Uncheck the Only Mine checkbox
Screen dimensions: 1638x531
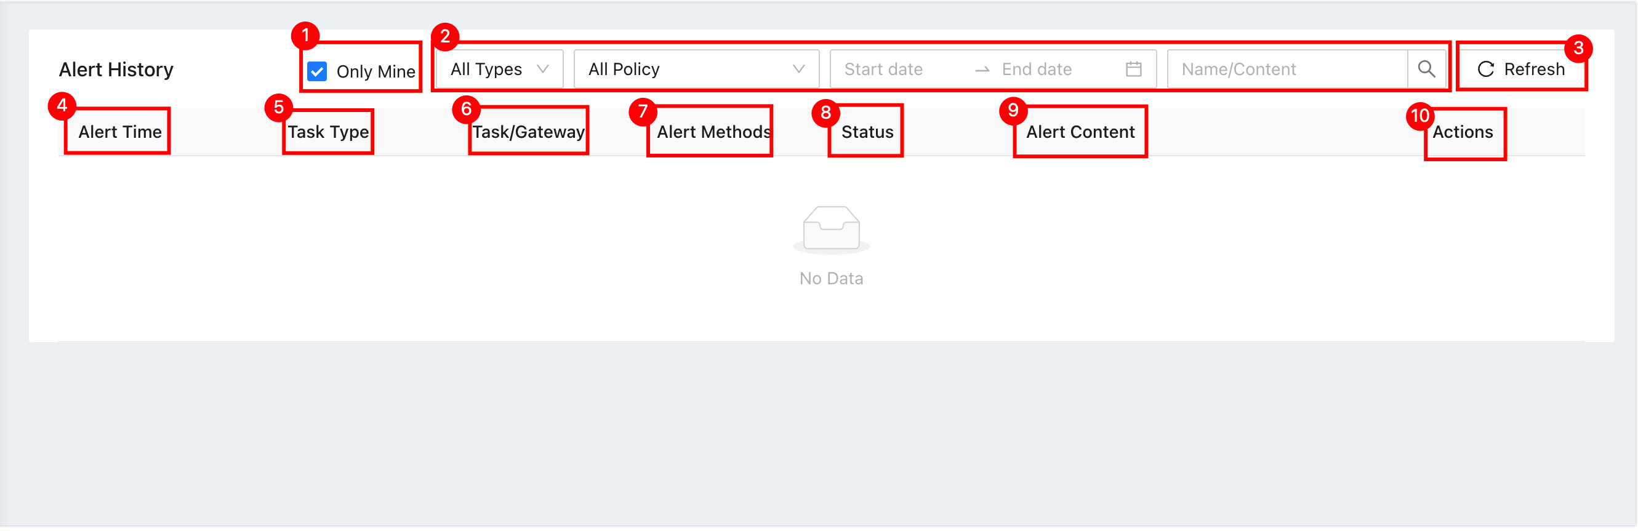click(x=316, y=71)
